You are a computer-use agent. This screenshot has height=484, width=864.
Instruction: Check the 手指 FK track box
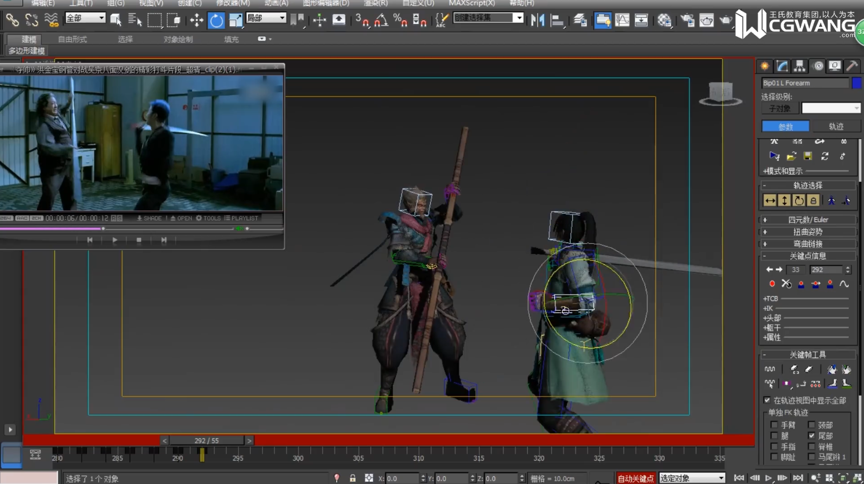point(775,447)
